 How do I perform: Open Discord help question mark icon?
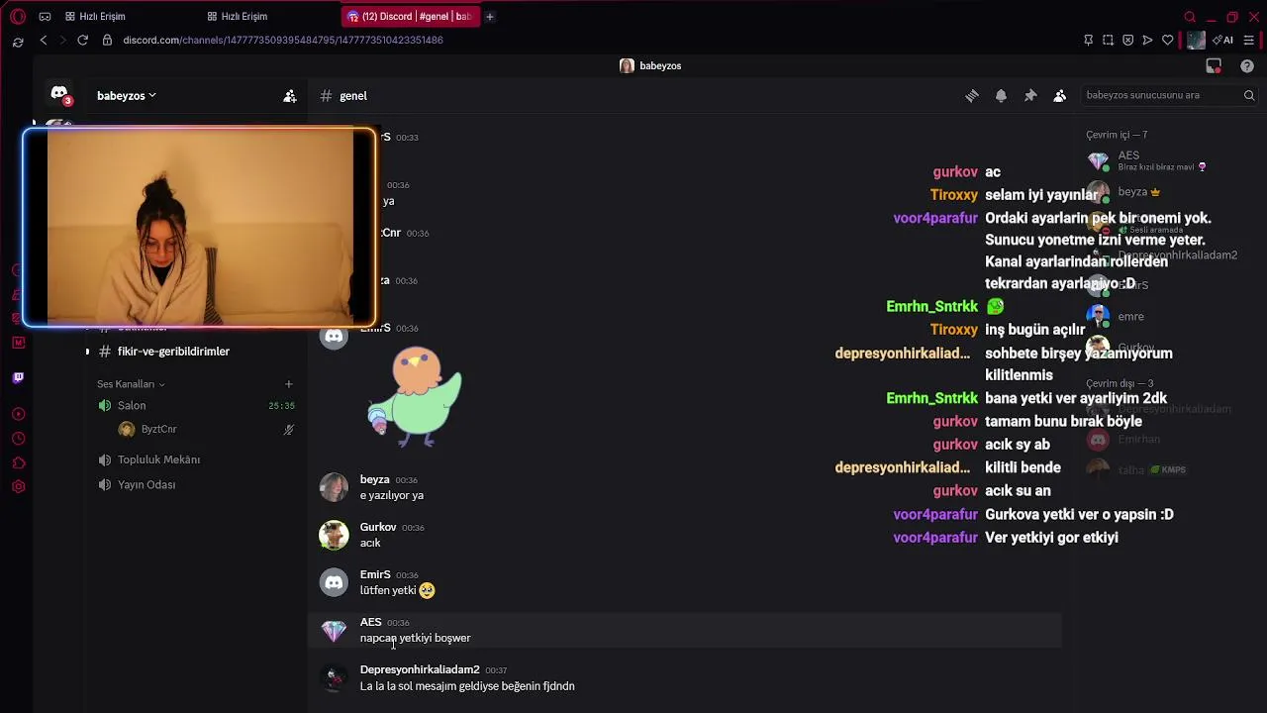[1247, 66]
